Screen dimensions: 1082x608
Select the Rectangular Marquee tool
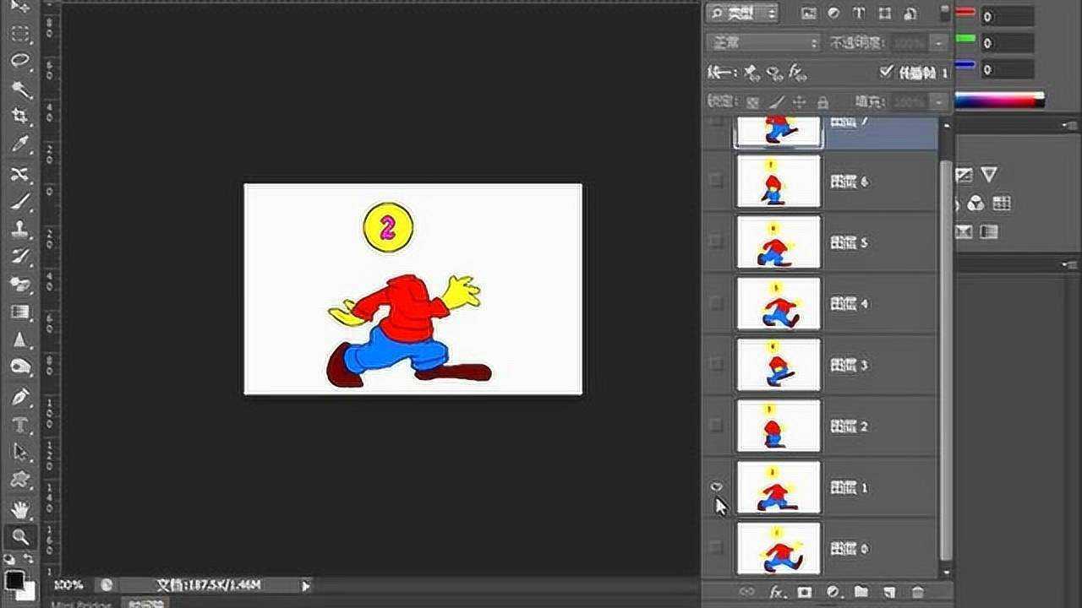20,35
